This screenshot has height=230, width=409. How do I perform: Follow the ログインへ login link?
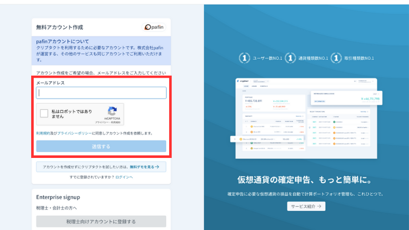coord(124,177)
